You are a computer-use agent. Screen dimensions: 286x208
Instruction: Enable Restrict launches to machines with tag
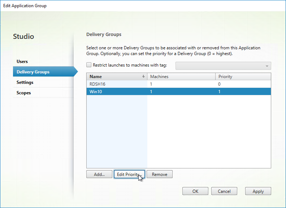(89, 65)
